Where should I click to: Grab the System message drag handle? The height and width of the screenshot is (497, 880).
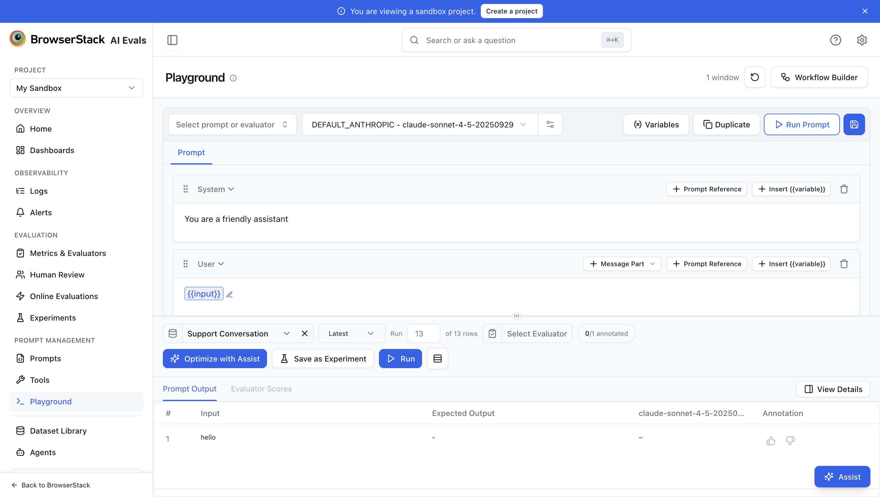186,189
